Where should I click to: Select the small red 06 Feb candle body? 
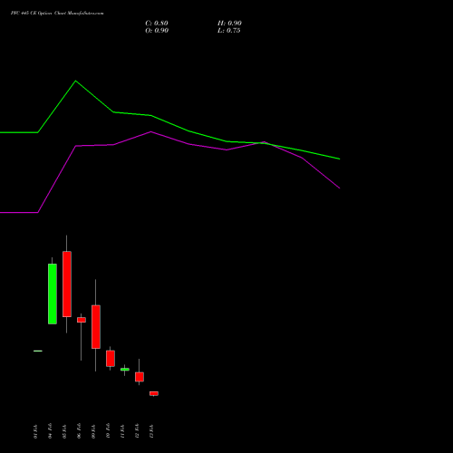[82, 320]
